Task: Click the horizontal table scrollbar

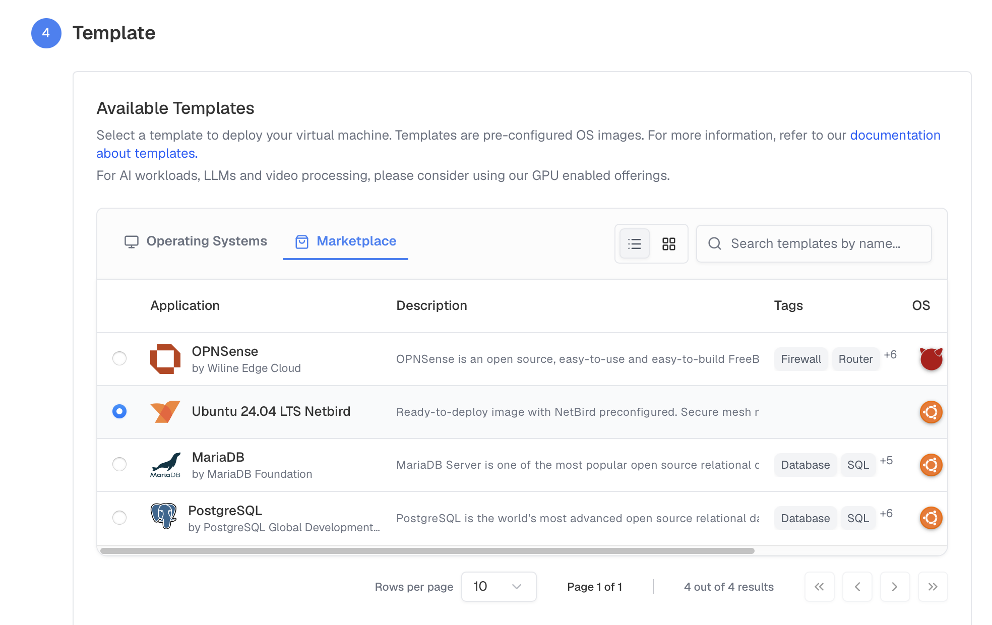Action: click(x=427, y=551)
